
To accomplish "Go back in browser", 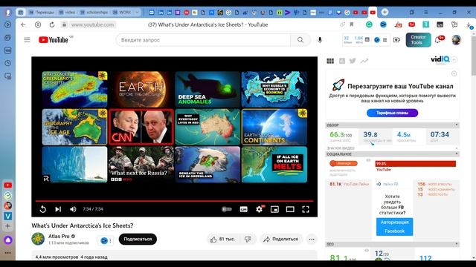I will (23, 24).
